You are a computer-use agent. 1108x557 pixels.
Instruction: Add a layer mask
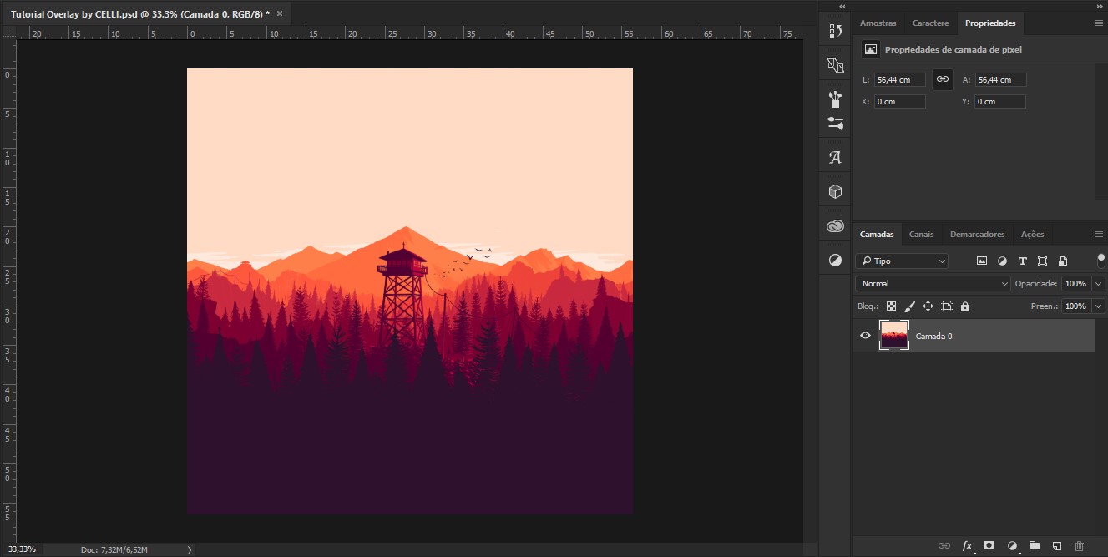pos(989,545)
